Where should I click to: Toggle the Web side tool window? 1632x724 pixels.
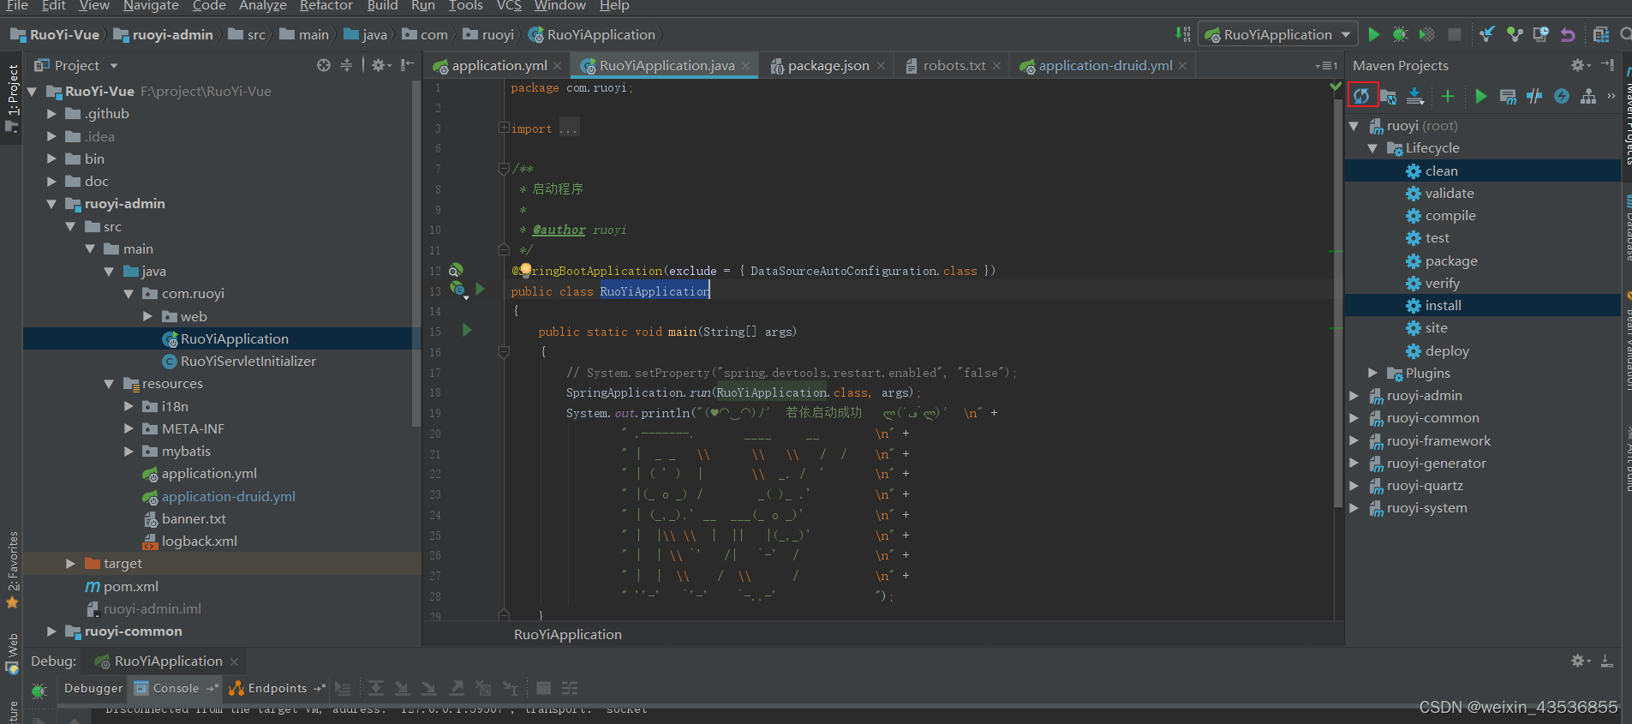pos(12,654)
